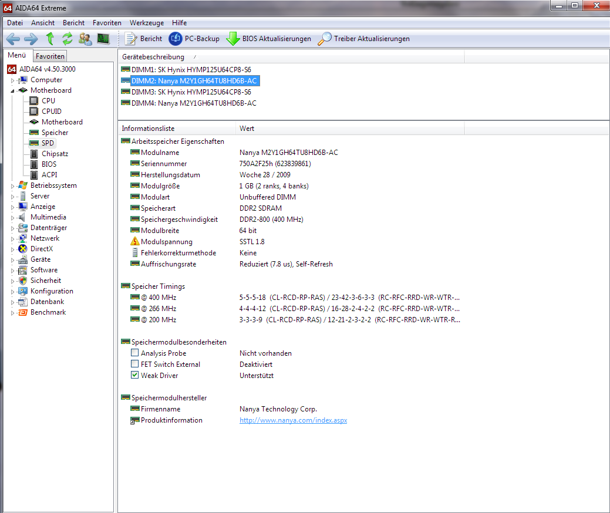Click the Geräte printer icon
Viewport: 610px width, 513px height.
click(23, 259)
